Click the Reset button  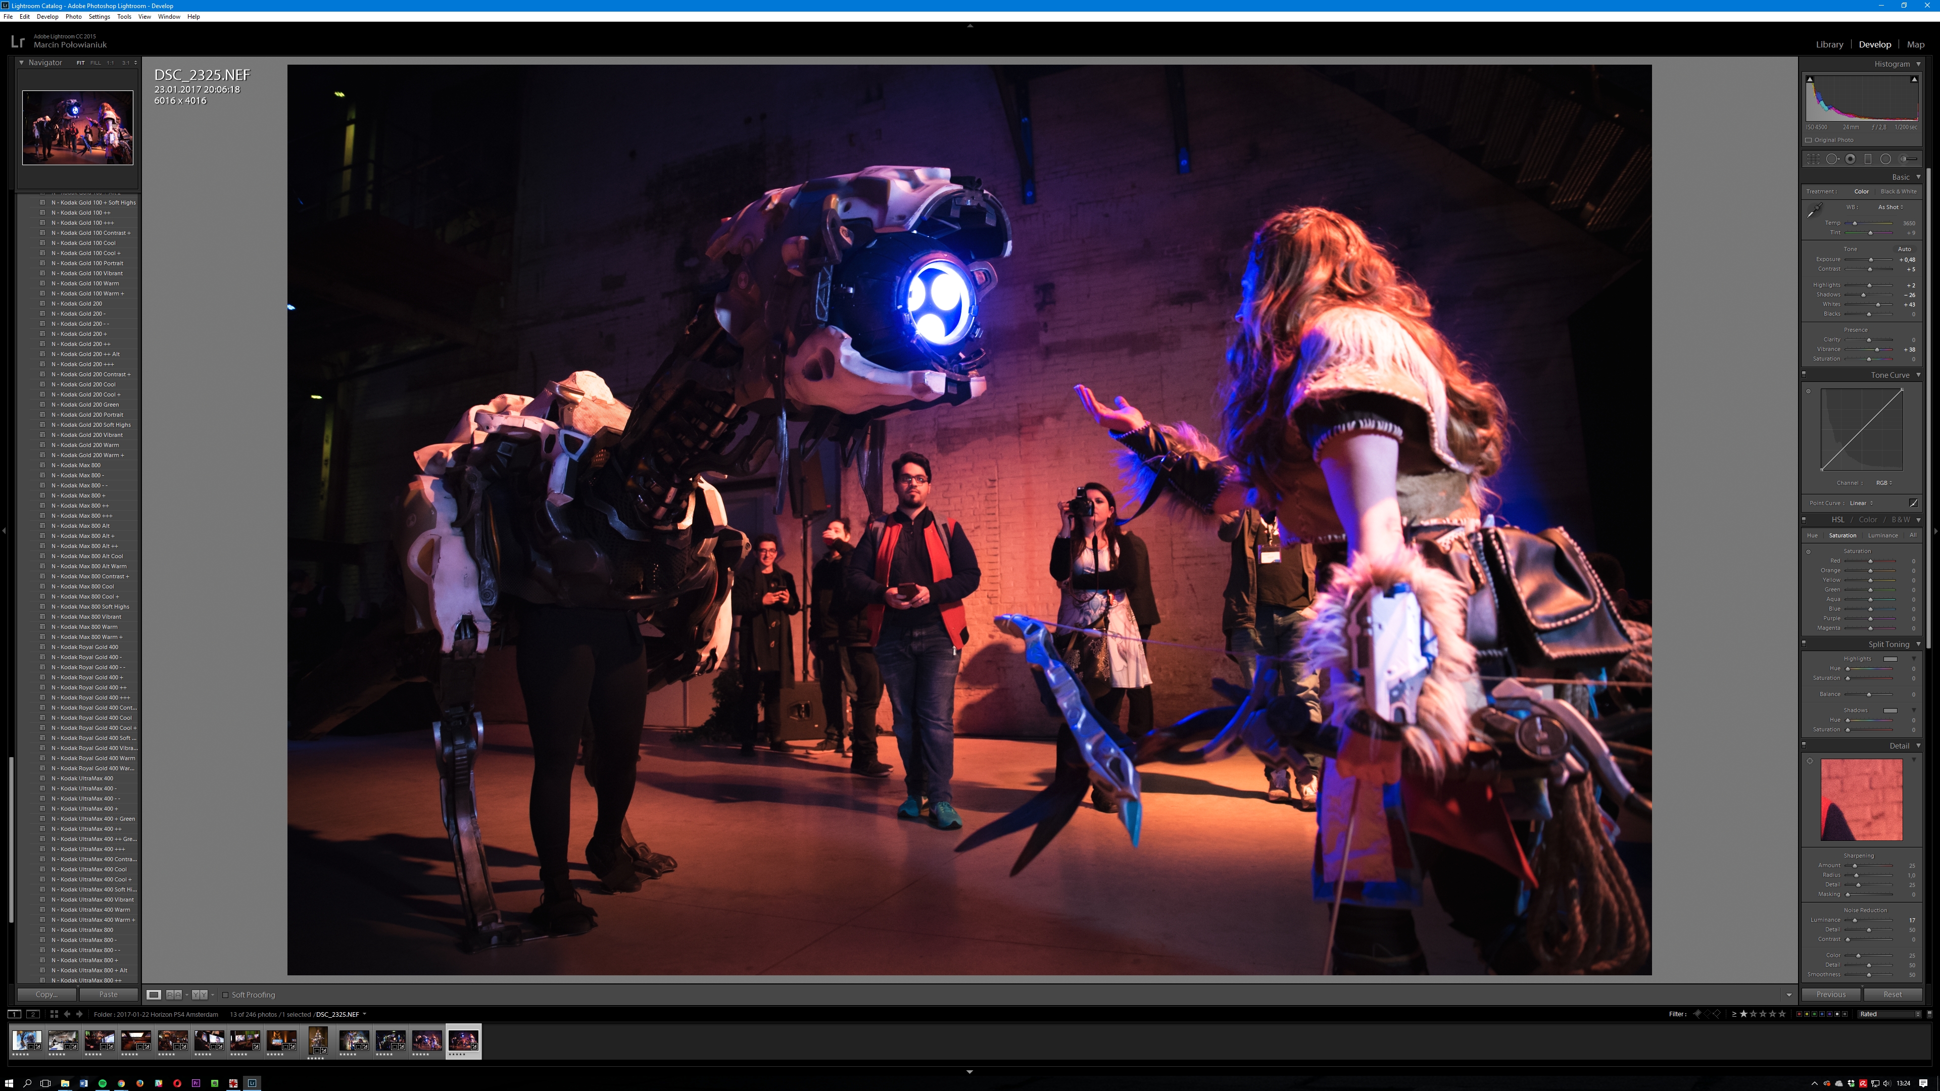(1893, 995)
